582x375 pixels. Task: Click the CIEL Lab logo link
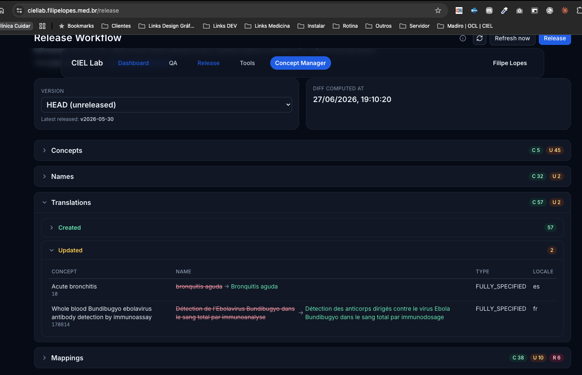[x=87, y=63]
